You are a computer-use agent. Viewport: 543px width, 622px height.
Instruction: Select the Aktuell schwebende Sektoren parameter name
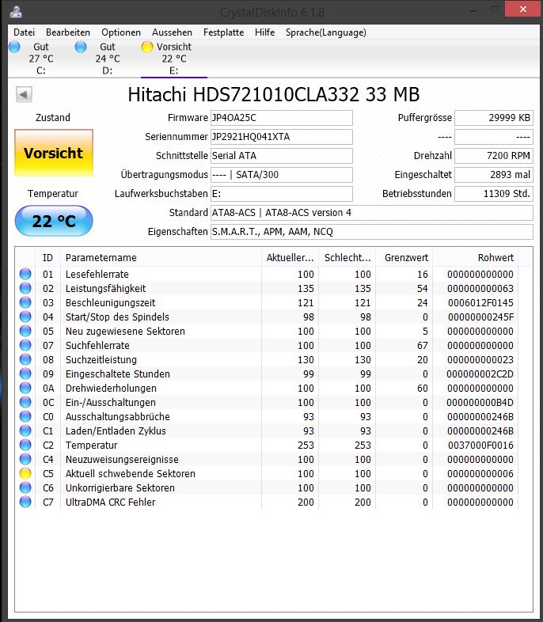(x=130, y=474)
